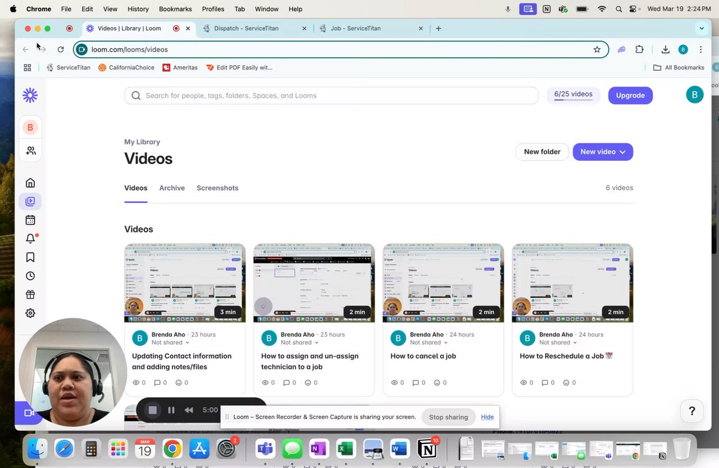
Task: Click the Loom logo at sidebar top
Action: [x=30, y=96]
